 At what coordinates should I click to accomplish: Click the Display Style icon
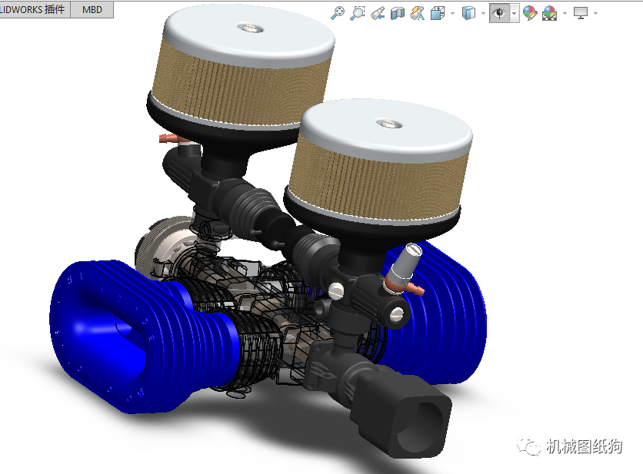pos(468,14)
